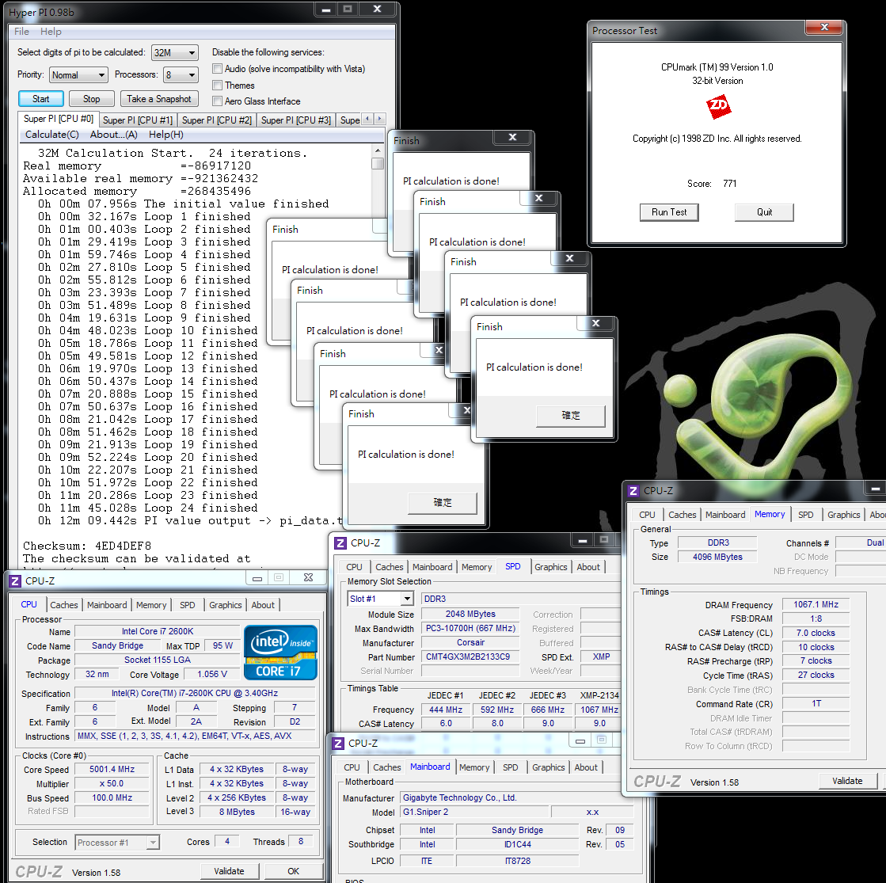Close the Processor Test window
This screenshot has height=883, width=886.
[823, 27]
